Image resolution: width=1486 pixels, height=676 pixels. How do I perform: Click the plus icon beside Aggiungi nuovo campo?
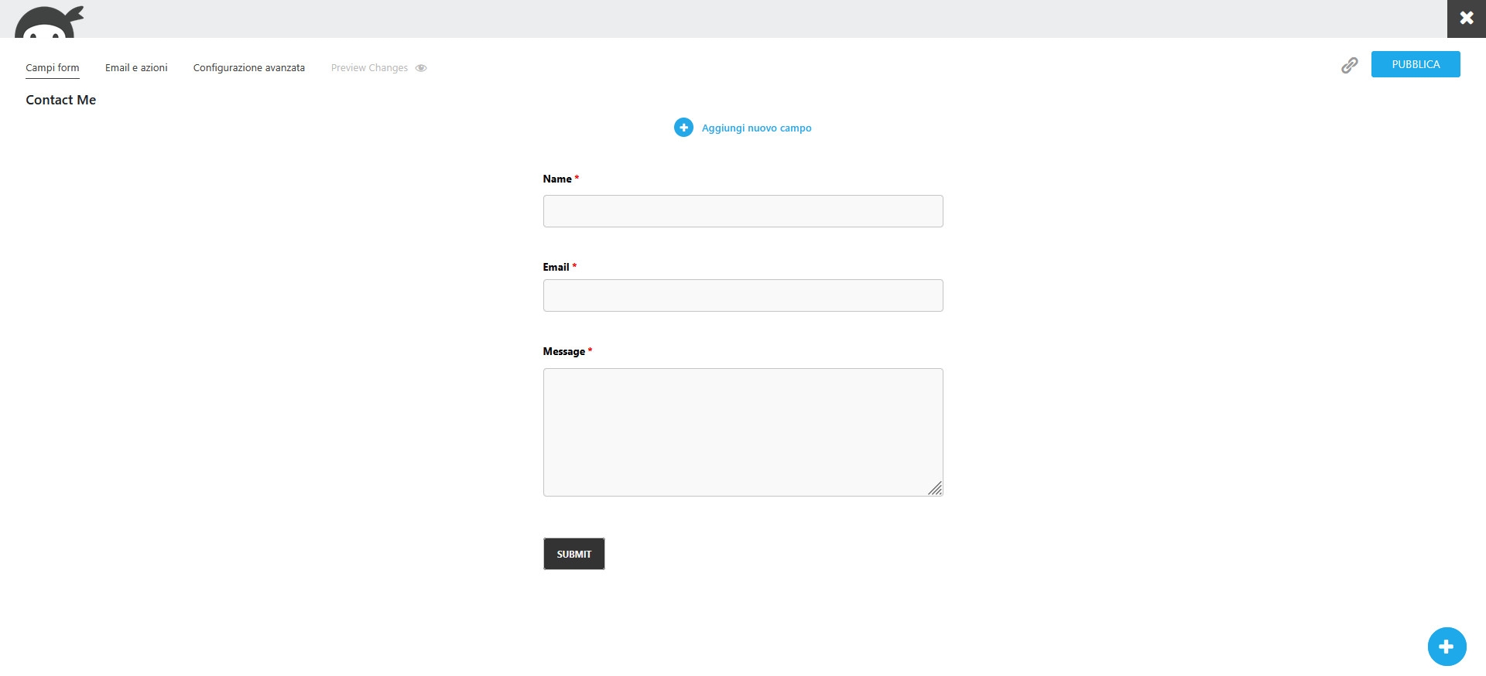683,128
